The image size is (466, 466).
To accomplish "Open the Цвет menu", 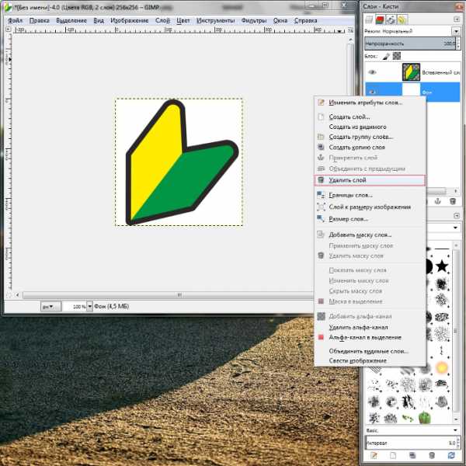I will coord(183,20).
